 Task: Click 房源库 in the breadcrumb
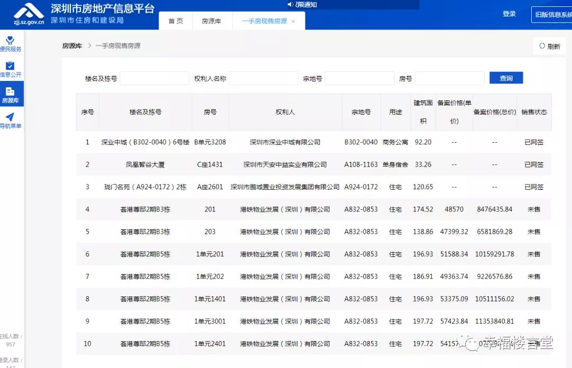(72, 46)
